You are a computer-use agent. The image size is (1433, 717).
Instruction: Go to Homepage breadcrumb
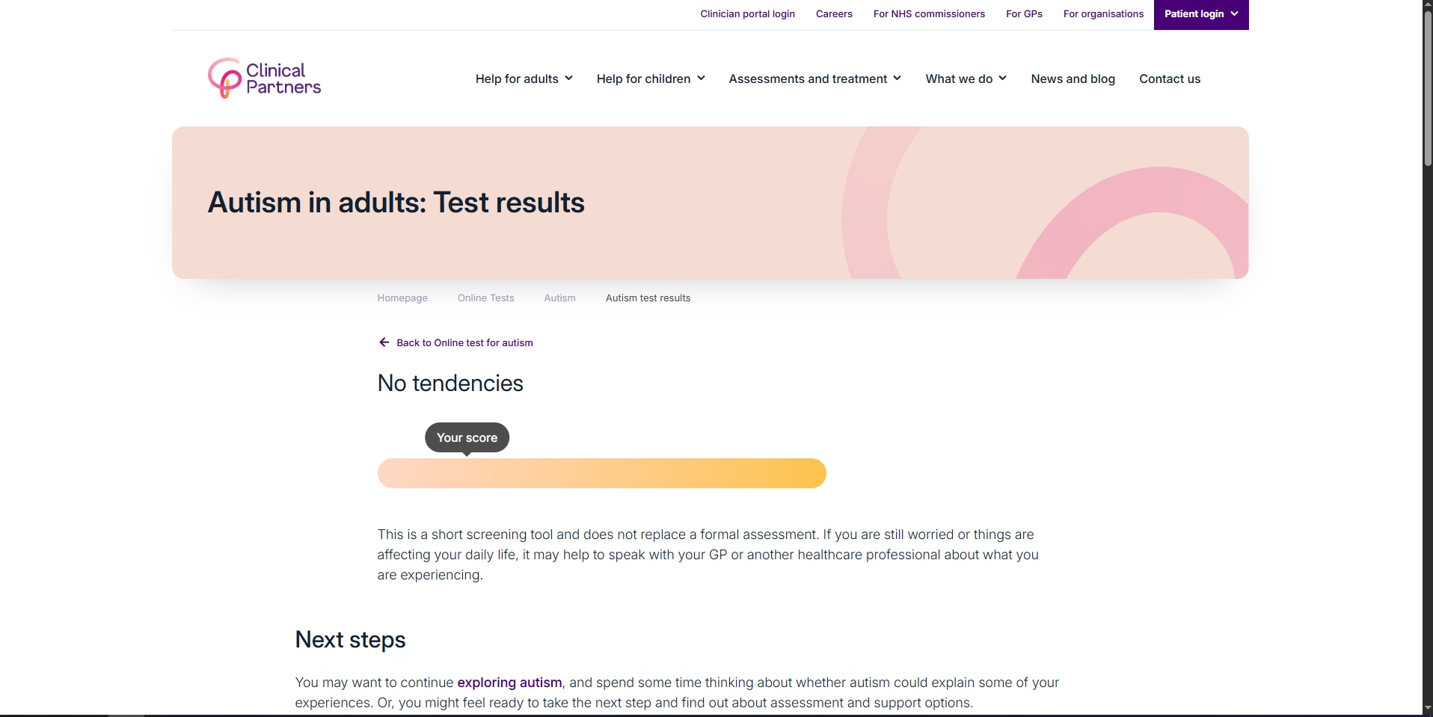(x=402, y=298)
